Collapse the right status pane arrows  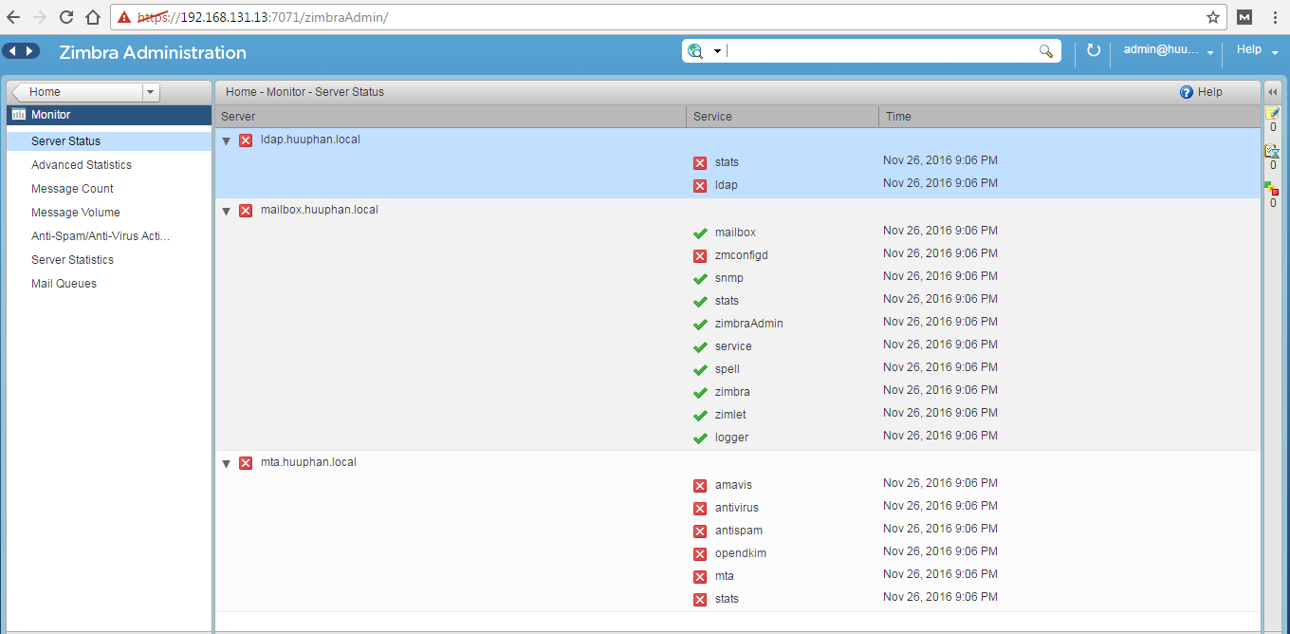(1273, 91)
